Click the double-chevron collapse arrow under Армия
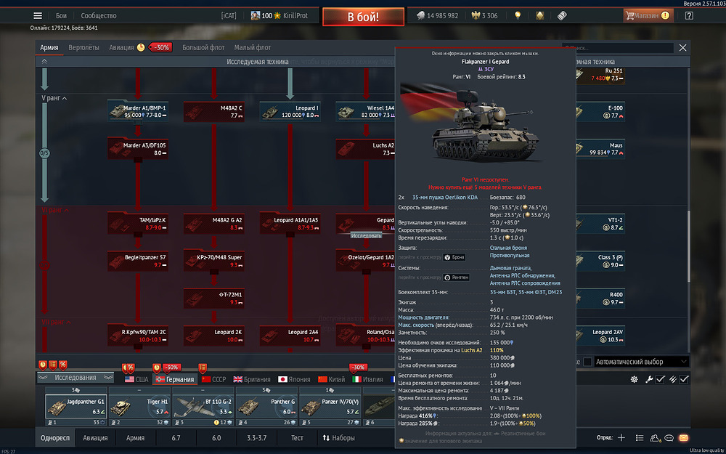 pos(44,61)
